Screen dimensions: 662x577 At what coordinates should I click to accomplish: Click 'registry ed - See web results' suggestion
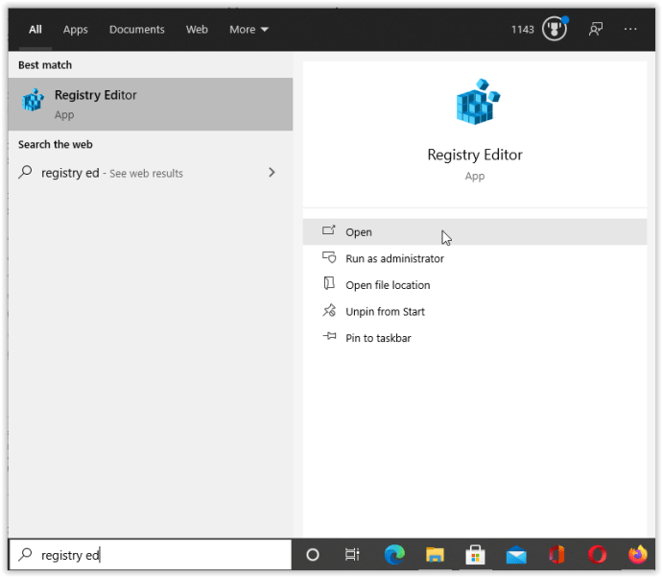tap(151, 173)
